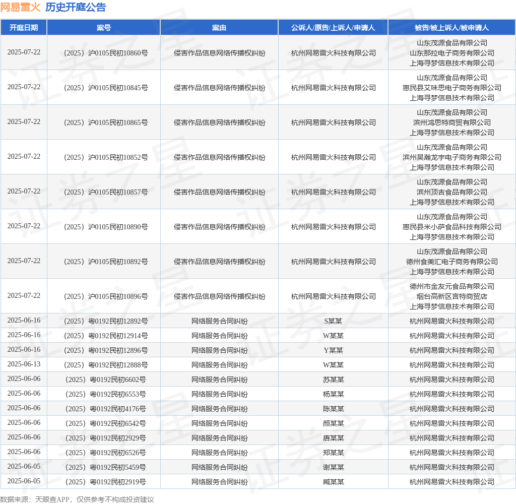516x504 pixels.
Task: Select case number 粤0192民初4176号
Action: (x=106, y=409)
